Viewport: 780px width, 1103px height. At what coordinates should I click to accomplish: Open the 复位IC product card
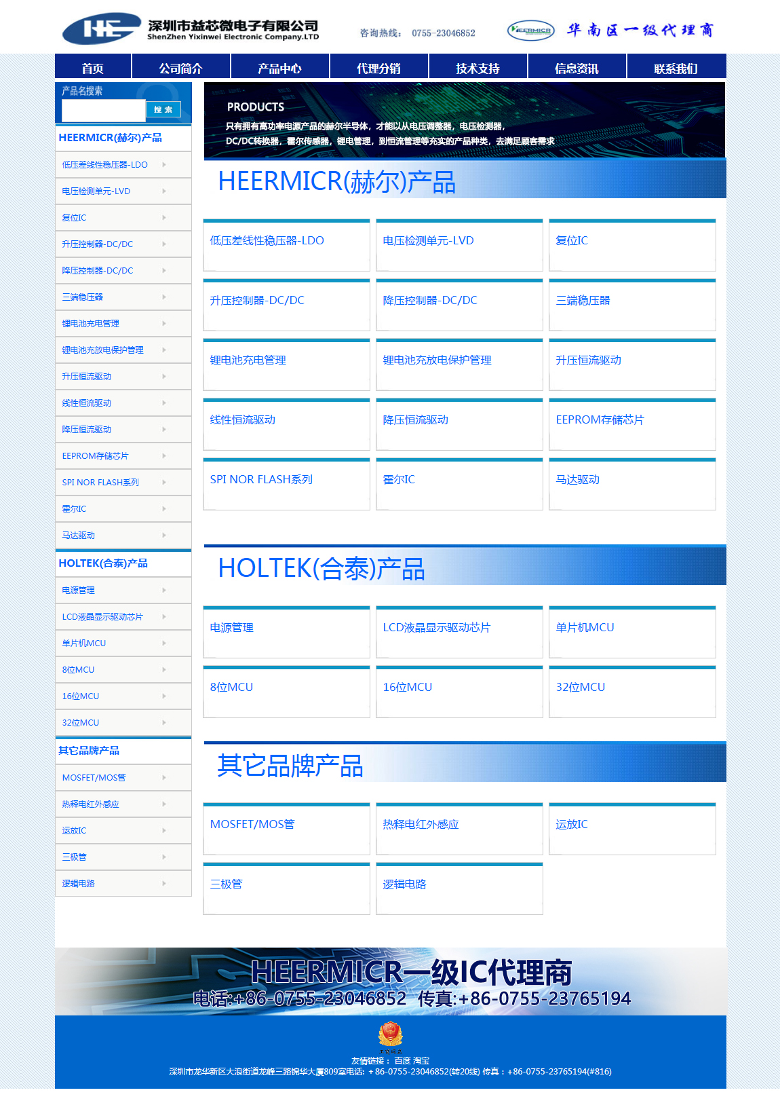tap(632, 245)
